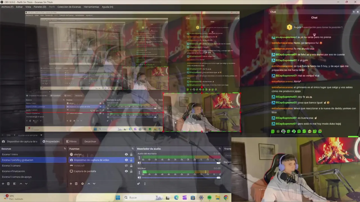Click Filtros button for selected source

pyautogui.click(x=71, y=141)
